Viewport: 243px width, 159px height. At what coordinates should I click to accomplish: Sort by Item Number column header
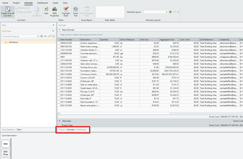pos(70,39)
